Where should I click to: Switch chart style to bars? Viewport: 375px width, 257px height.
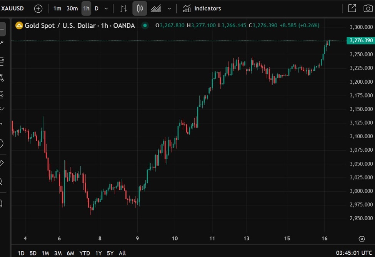(x=124, y=8)
